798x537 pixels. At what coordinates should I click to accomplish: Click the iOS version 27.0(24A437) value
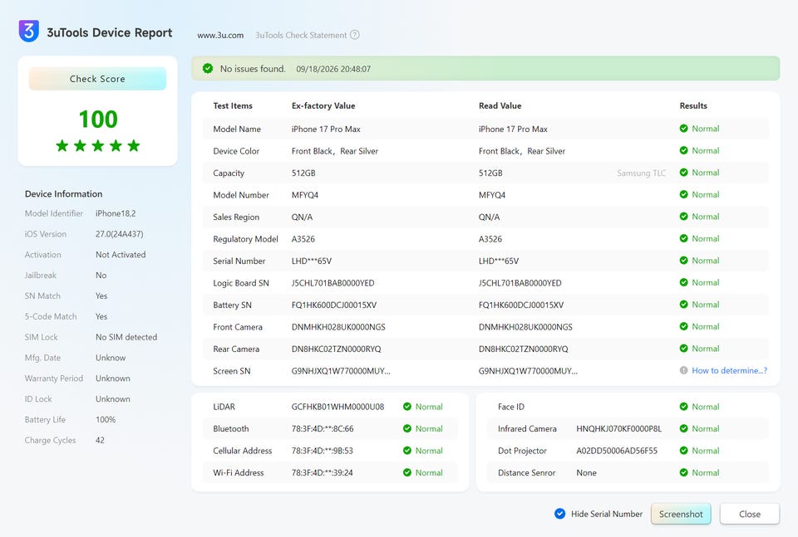(x=119, y=234)
